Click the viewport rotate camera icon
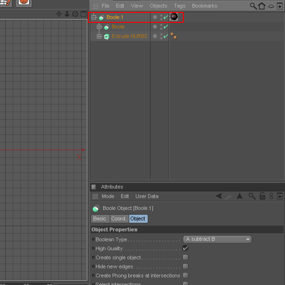The height and width of the screenshot is (285, 285). tap(75, 14)
